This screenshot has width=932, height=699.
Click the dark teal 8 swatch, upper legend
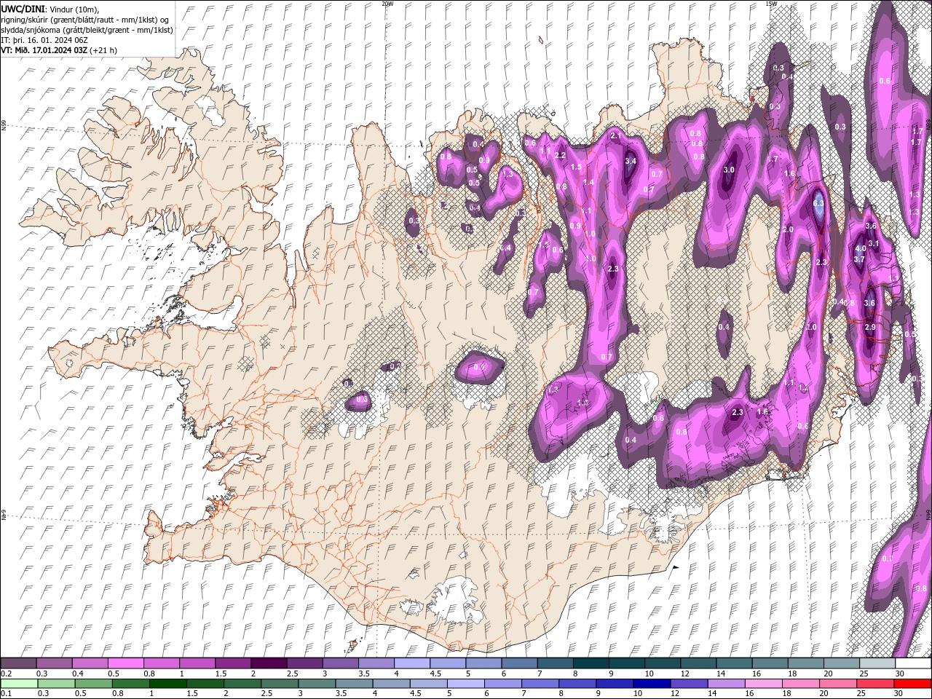(x=591, y=663)
